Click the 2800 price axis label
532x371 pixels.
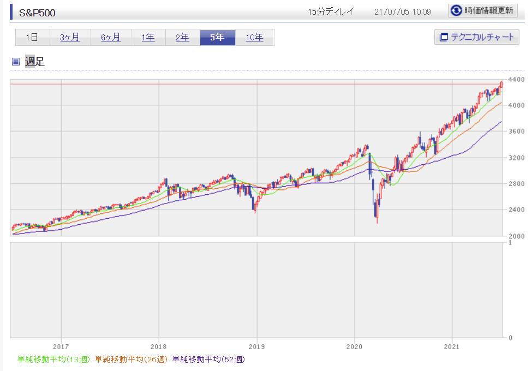tap(516, 183)
